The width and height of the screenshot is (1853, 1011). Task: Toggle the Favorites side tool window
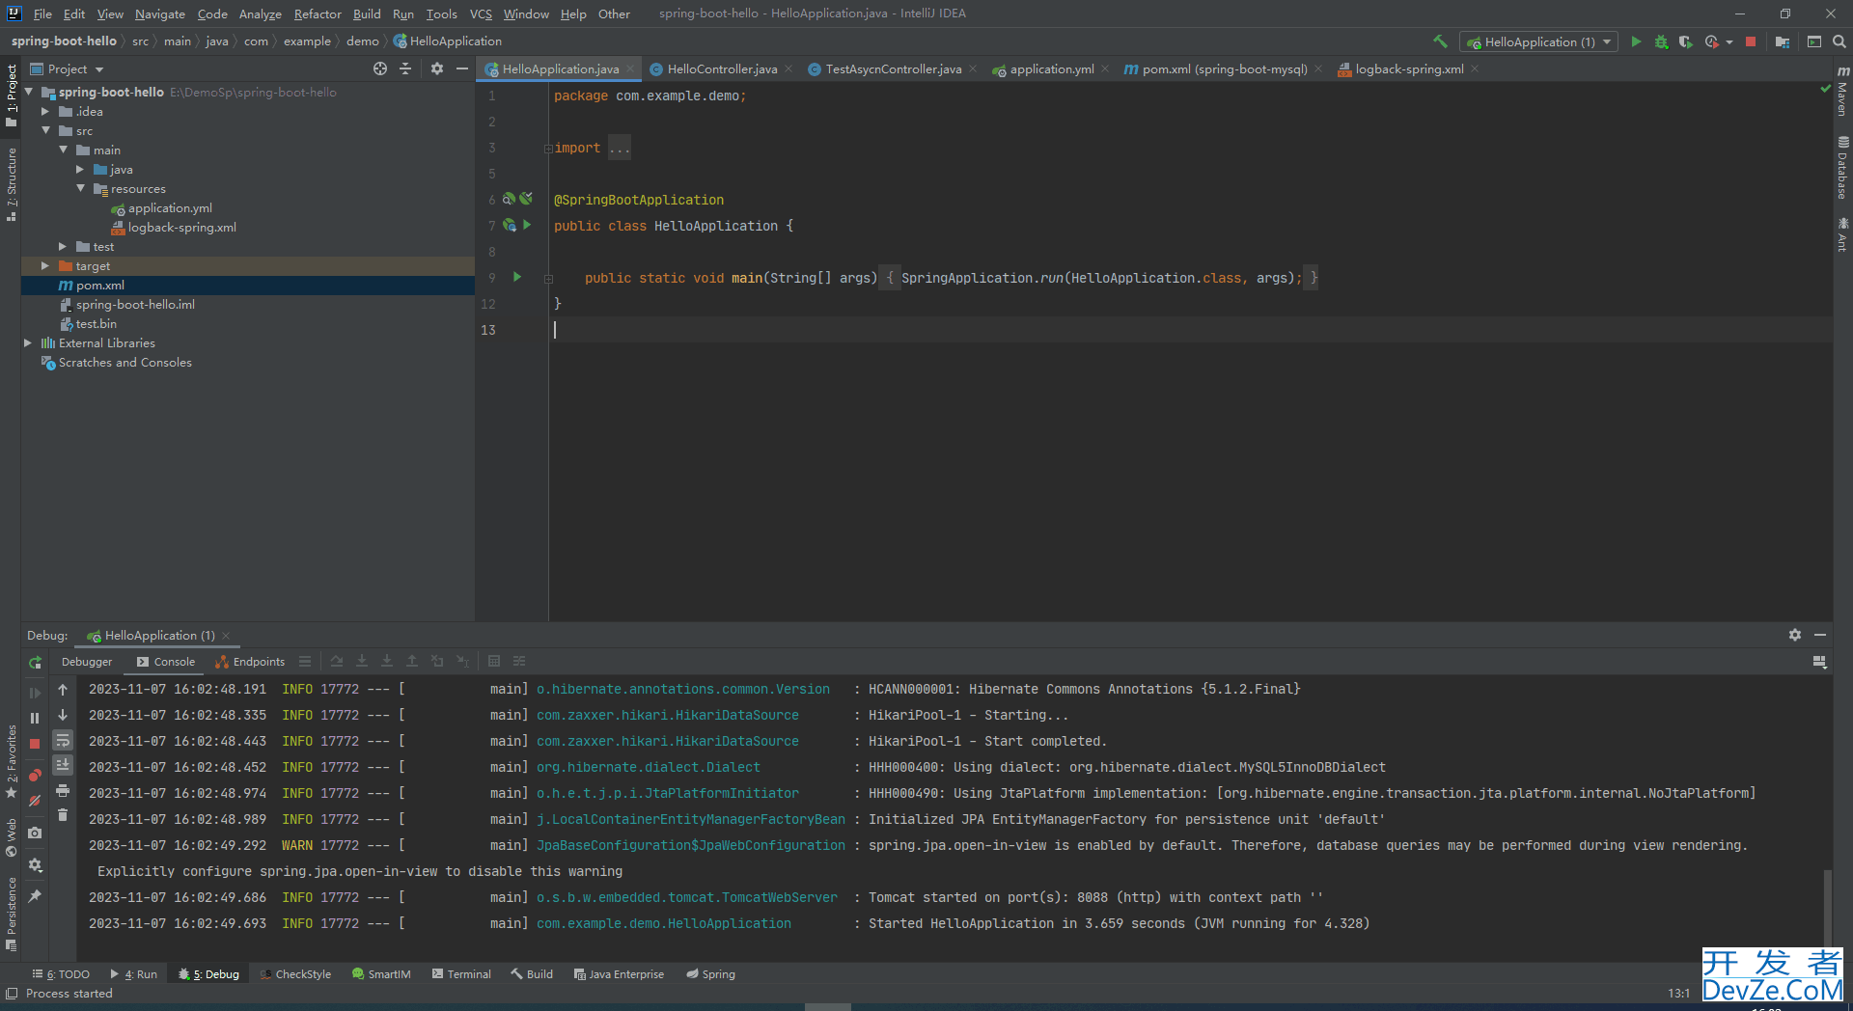(x=11, y=762)
